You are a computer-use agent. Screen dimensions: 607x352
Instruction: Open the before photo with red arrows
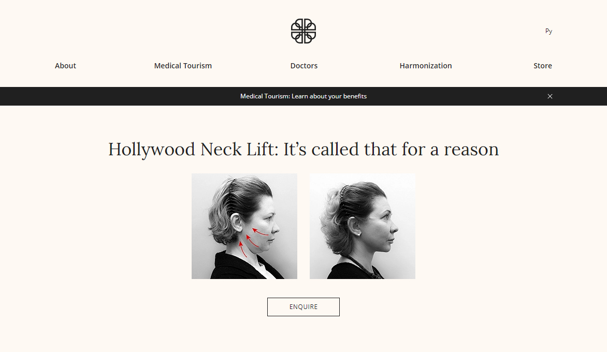point(244,226)
